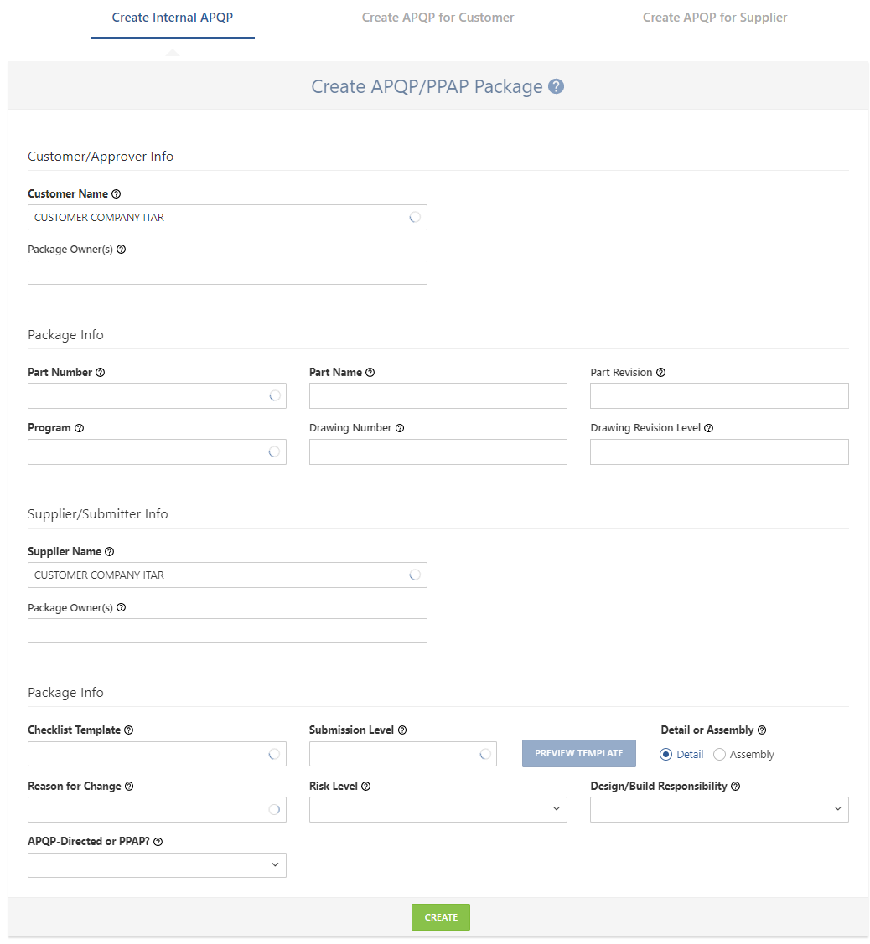Image resolution: width=870 pixels, height=944 pixels.
Task: Click help icon next to Submission Level
Action: (x=401, y=730)
